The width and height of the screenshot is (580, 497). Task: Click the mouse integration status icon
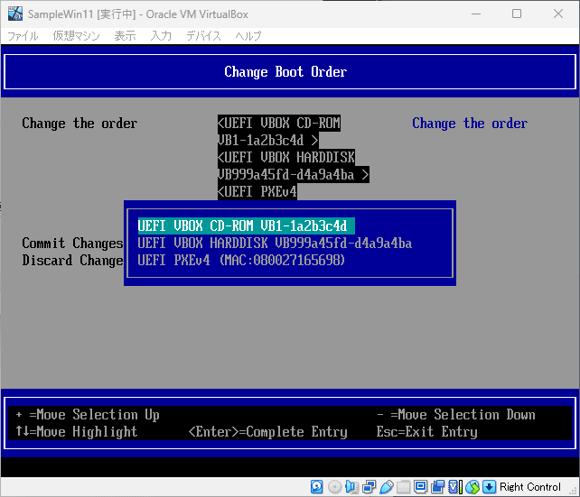click(x=472, y=487)
